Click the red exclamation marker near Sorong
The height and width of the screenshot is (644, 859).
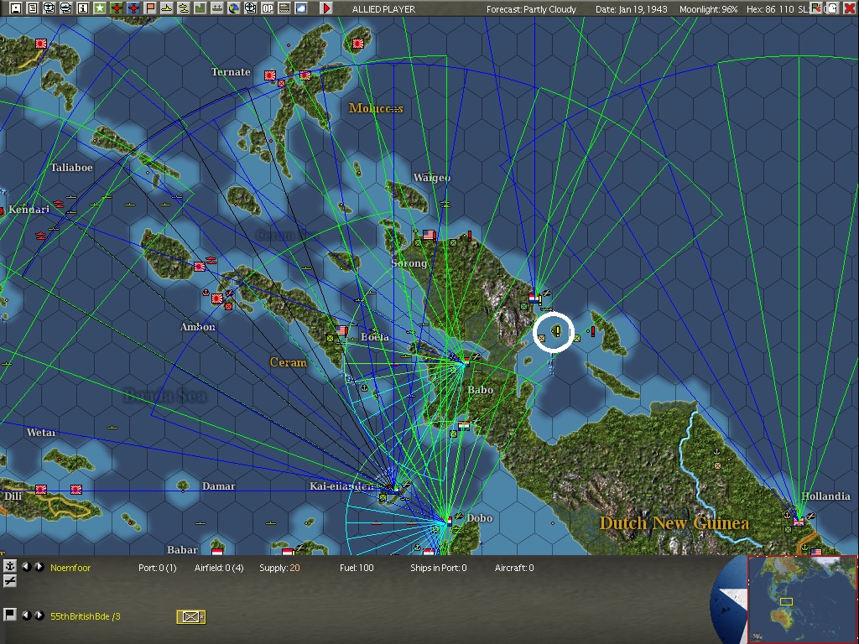(470, 236)
